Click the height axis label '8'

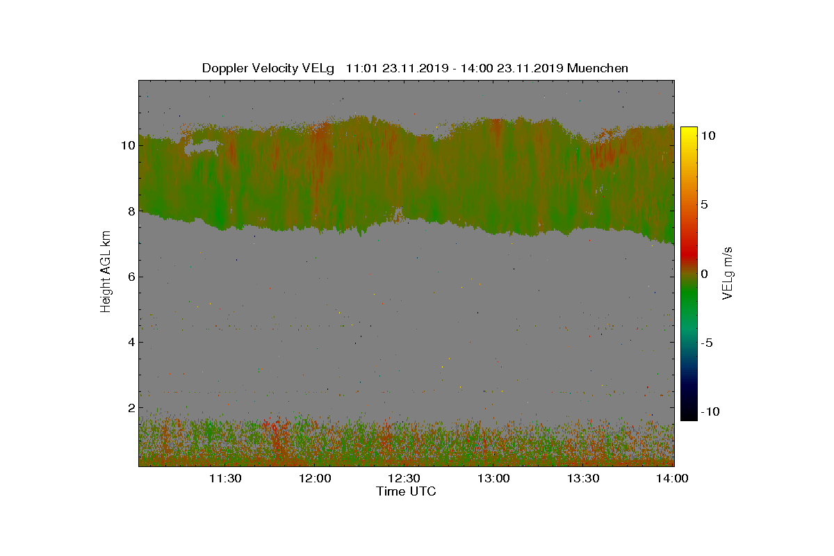click(x=130, y=211)
